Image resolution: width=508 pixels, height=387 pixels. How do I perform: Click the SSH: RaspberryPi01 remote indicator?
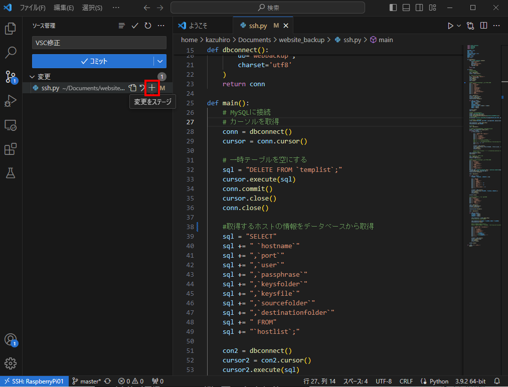click(x=34, y=381)
